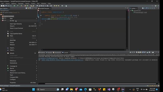Image resolution: width=163 pixels, height=92 pixels.
Task: Open the Search menu in the menu bar
Action: tap(27, 3)
